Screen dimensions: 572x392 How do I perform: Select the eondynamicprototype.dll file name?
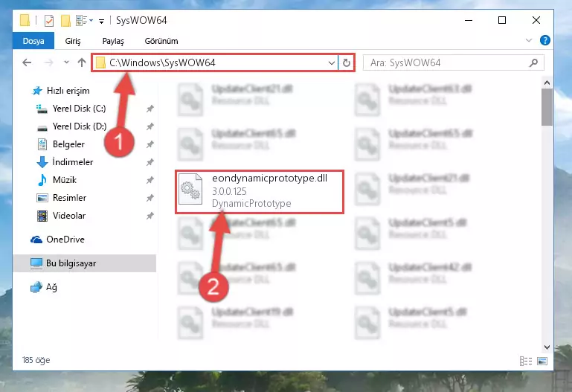coord(269,179)
